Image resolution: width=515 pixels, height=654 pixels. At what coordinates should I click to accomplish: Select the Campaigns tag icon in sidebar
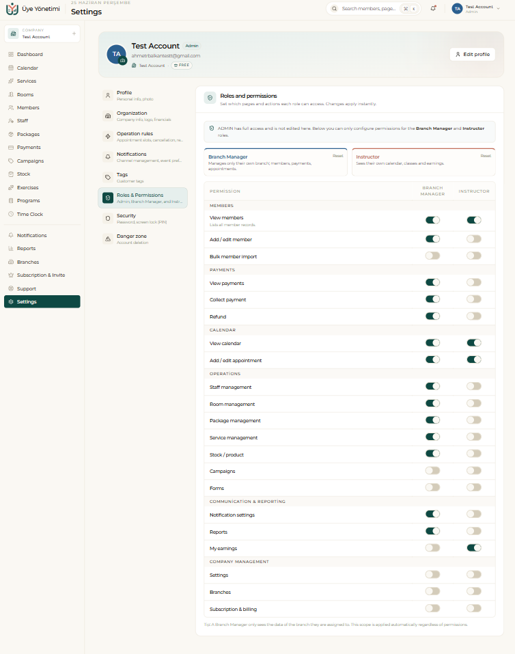pyautogui.click(x=11, y=161)
